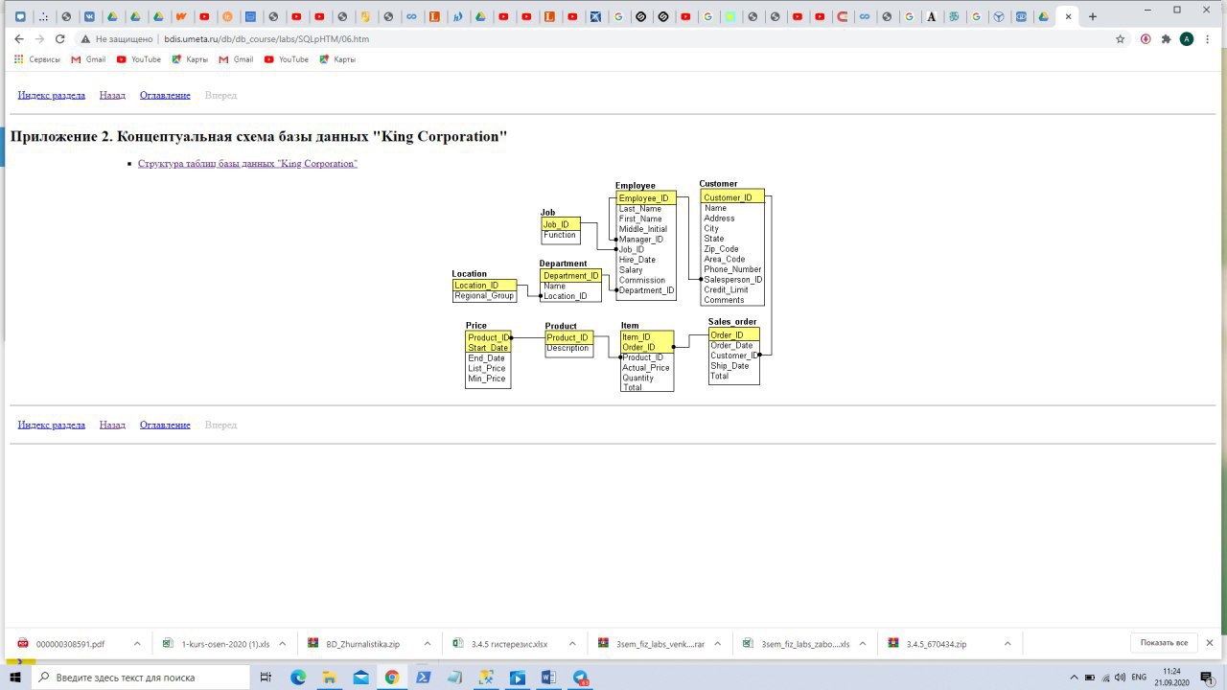
Task: Open the Chrome extensions puzzle icon
Action: click(x=1166, y=39)
